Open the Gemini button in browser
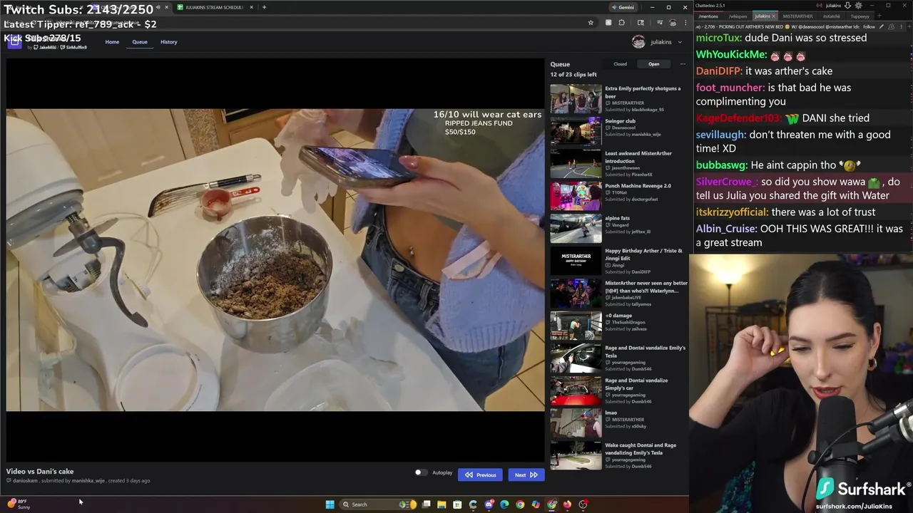The width and height of the screenshot is (913, 513). point(623,7)
